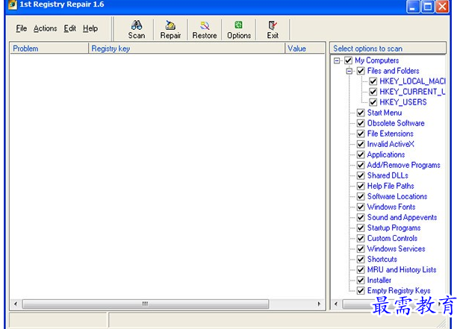The height and width of the screenshot is (329, 463).
Task: Click results list horizontal scrollbar thumb
Action: click(x=146, y=304)
